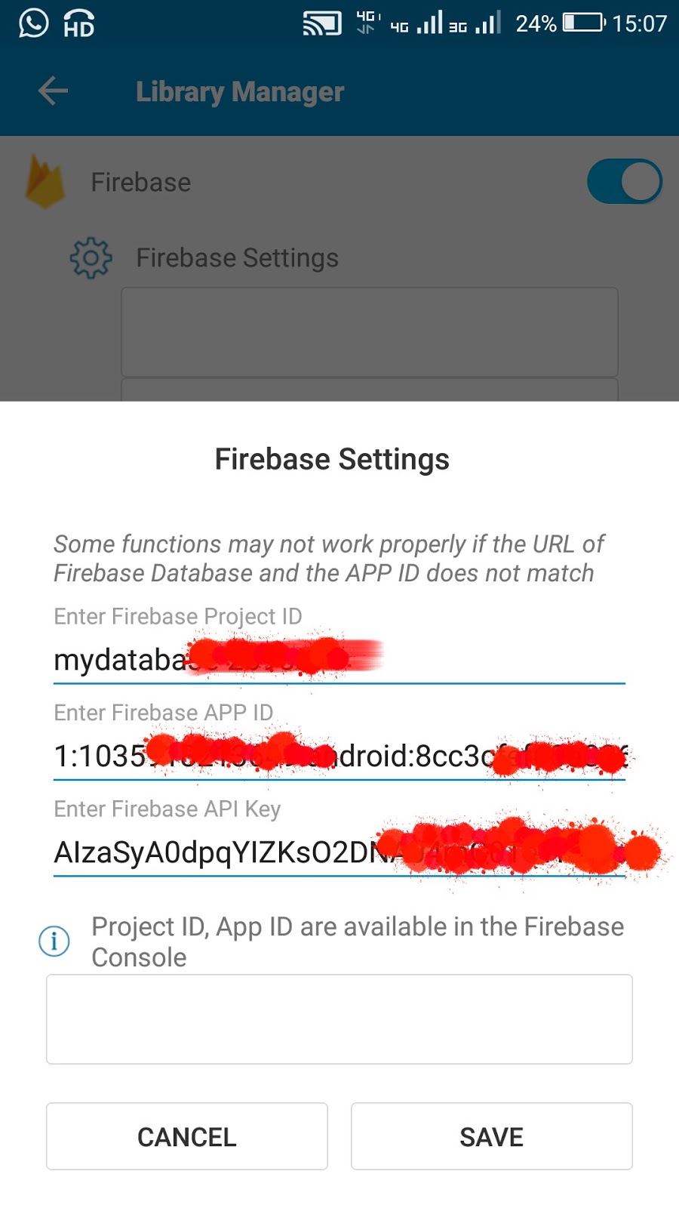This screenshot has width=679, height=1208.
Task: Tap the Firebase library name label
Action: [x=141, y=183]
